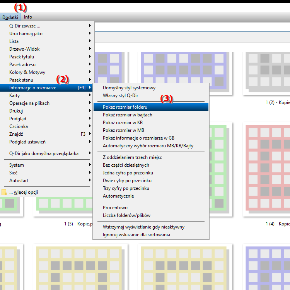The height and width of the screenshot is (290, 290).
Task: Select thumbnail 1 (2) - Kopie
Action: pyautogui.click(x=266, y=73)
